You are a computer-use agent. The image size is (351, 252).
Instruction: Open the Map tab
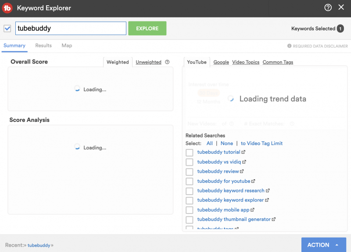67,46
